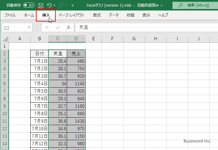Toggle the 自動保存 AutoSave switch
Screen dimensions: 218x150
[29, 5]
